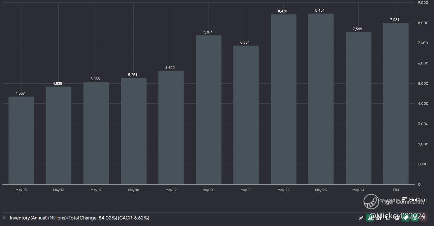Click the May '19 axis label
Viewport: 434px width, 226px height.
pyautogui.click(x=171, y=190)
